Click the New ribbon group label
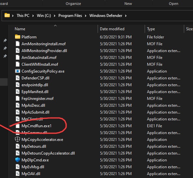193x178 pixels. click(128, 4)
